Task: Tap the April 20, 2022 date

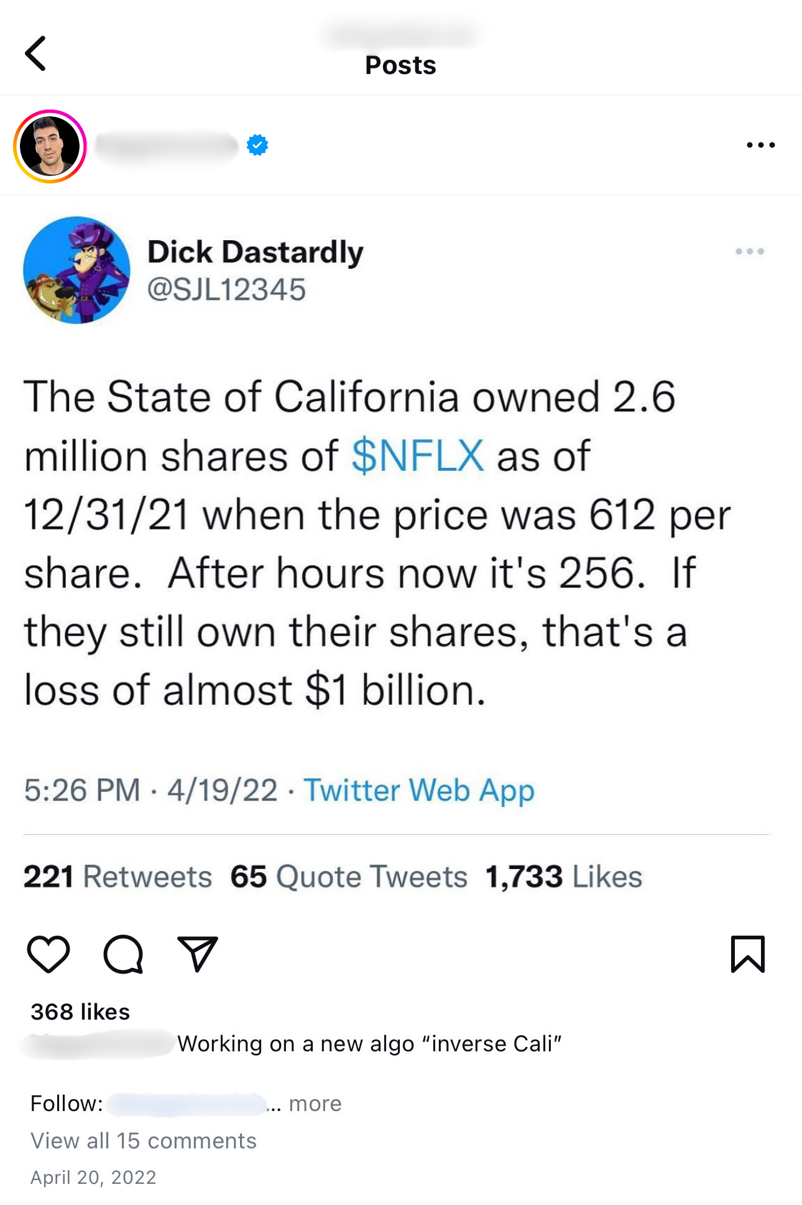Action: click(x=93, y=1178)
